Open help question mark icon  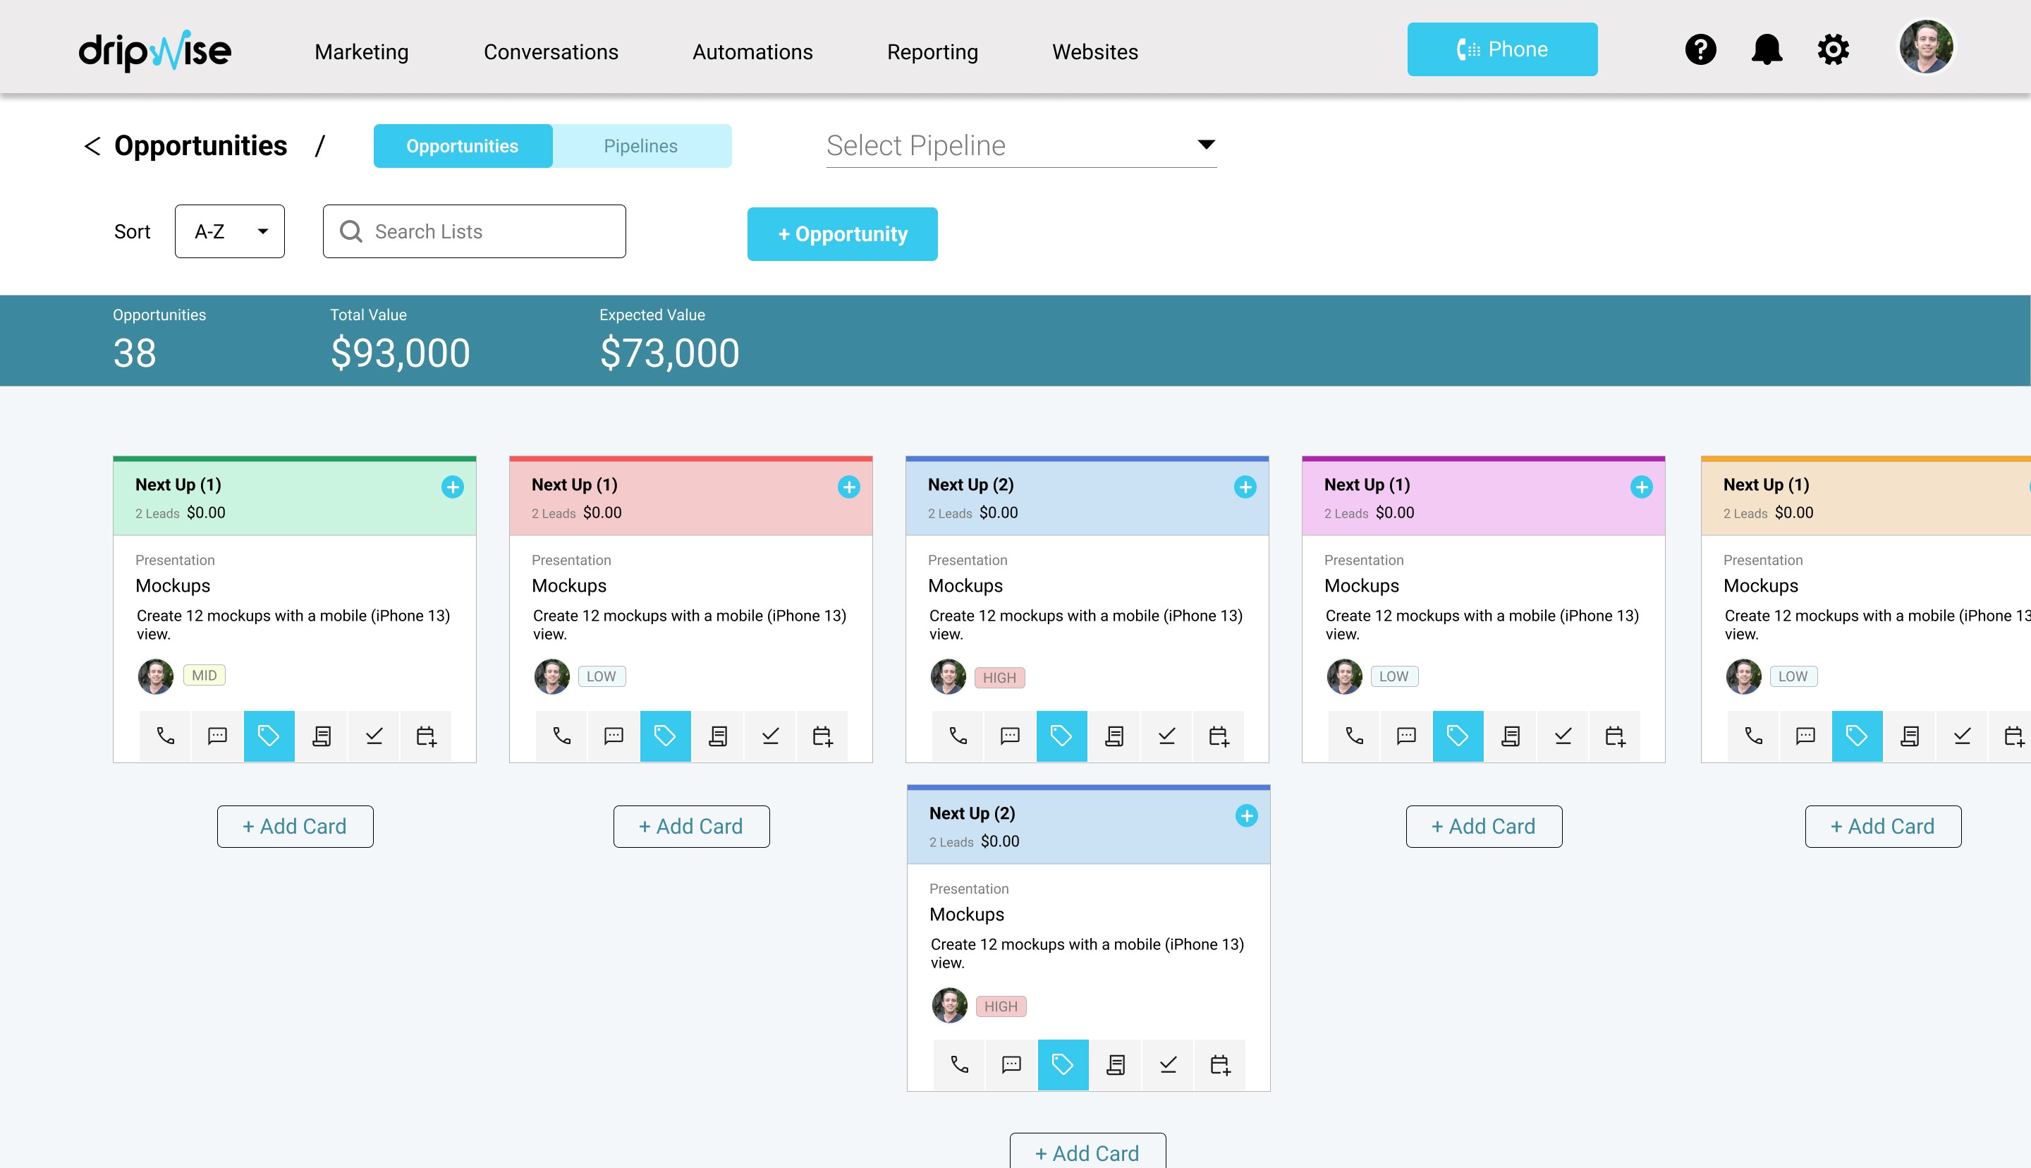tap(1700, 50)
